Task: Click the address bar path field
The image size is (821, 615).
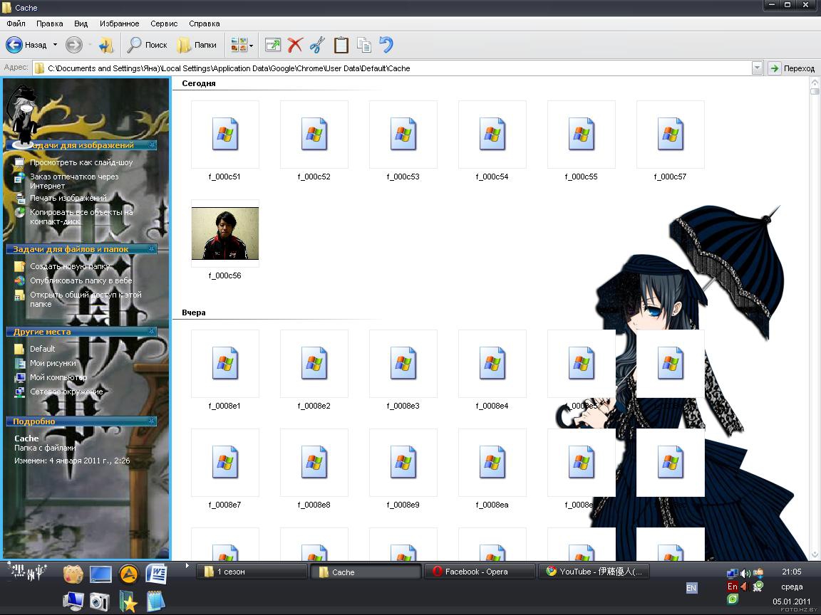Action: (x=392, y=68)
